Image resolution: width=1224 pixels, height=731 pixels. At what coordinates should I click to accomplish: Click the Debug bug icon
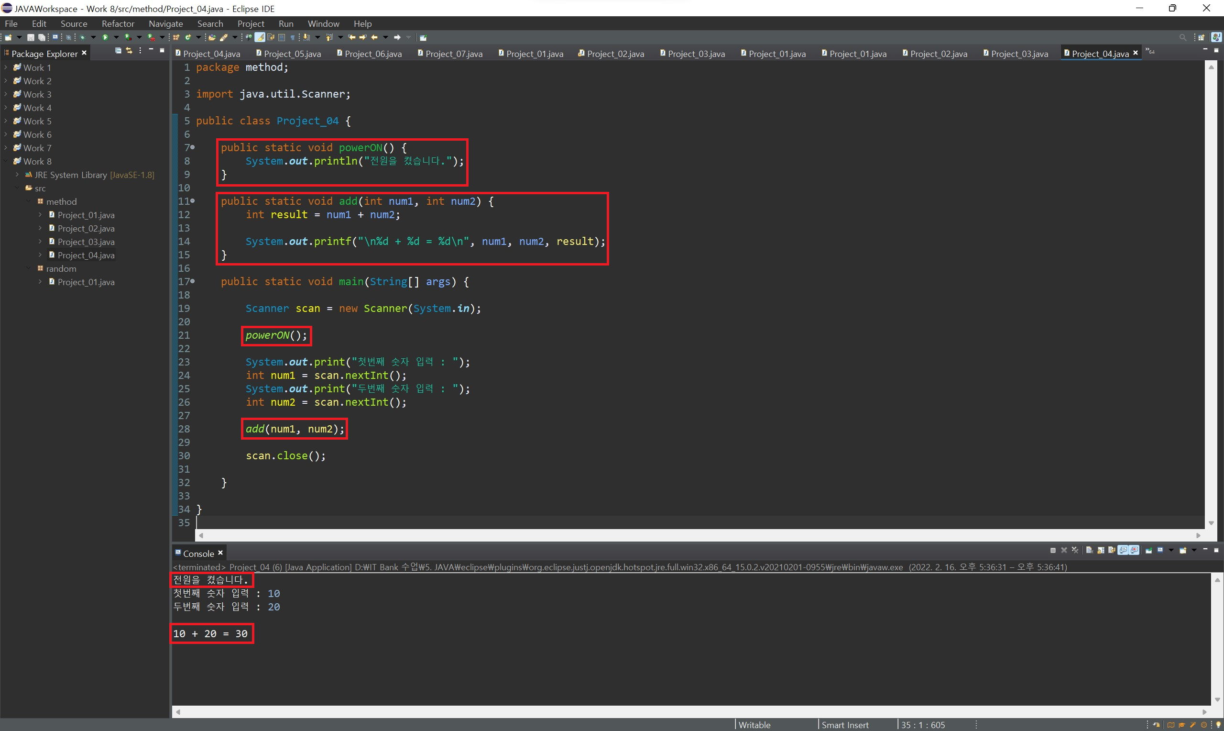click(82, 37)
